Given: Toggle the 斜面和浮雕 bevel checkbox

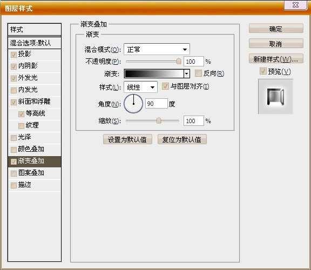Looking at the screenshot, I should pos(13,103).
